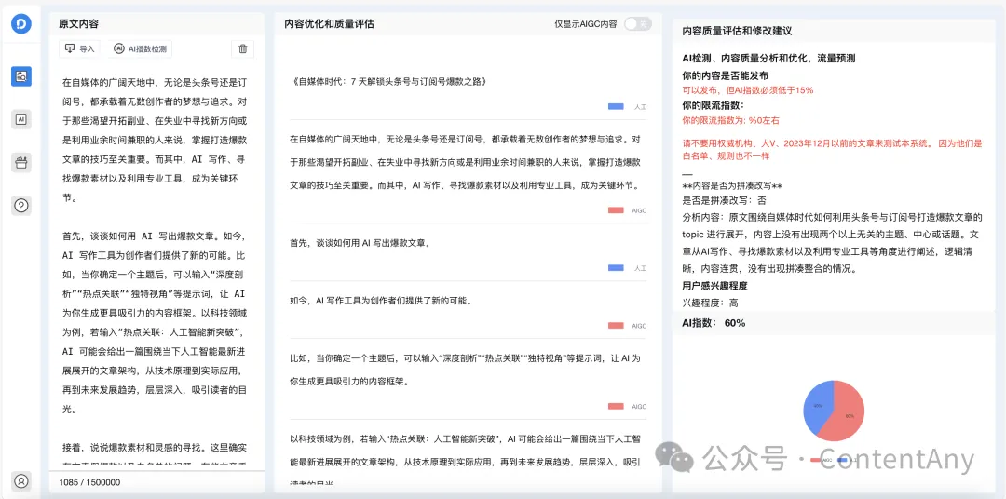
Task: Select the 原文内容 panel header
Action: tap(79, 24)
